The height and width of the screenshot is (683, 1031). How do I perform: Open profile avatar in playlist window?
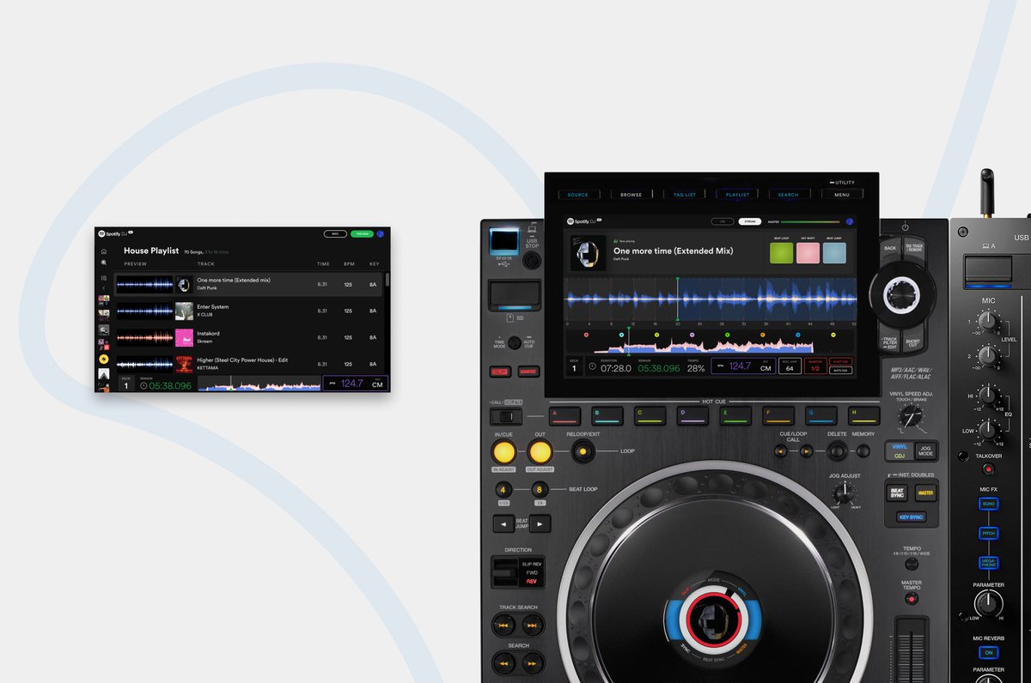click(381, 233)
